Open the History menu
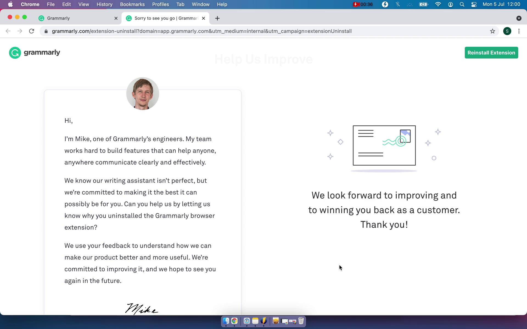 point(105,4)
